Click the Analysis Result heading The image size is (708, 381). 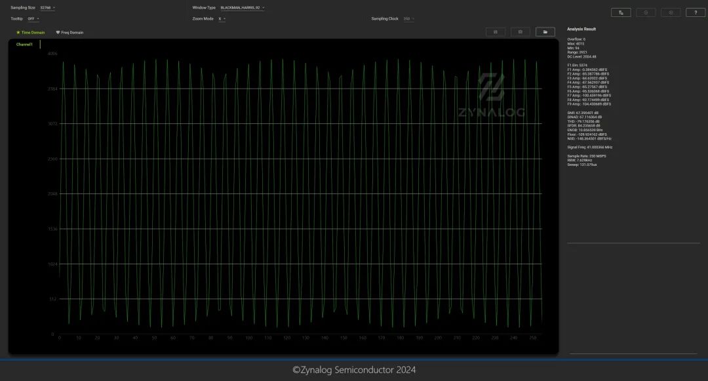pyautogui.click(x=581, y=30)
